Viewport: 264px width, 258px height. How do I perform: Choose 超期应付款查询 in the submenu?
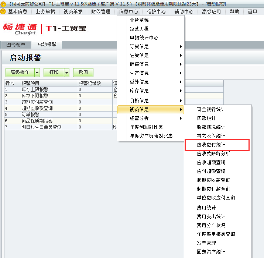218,189
